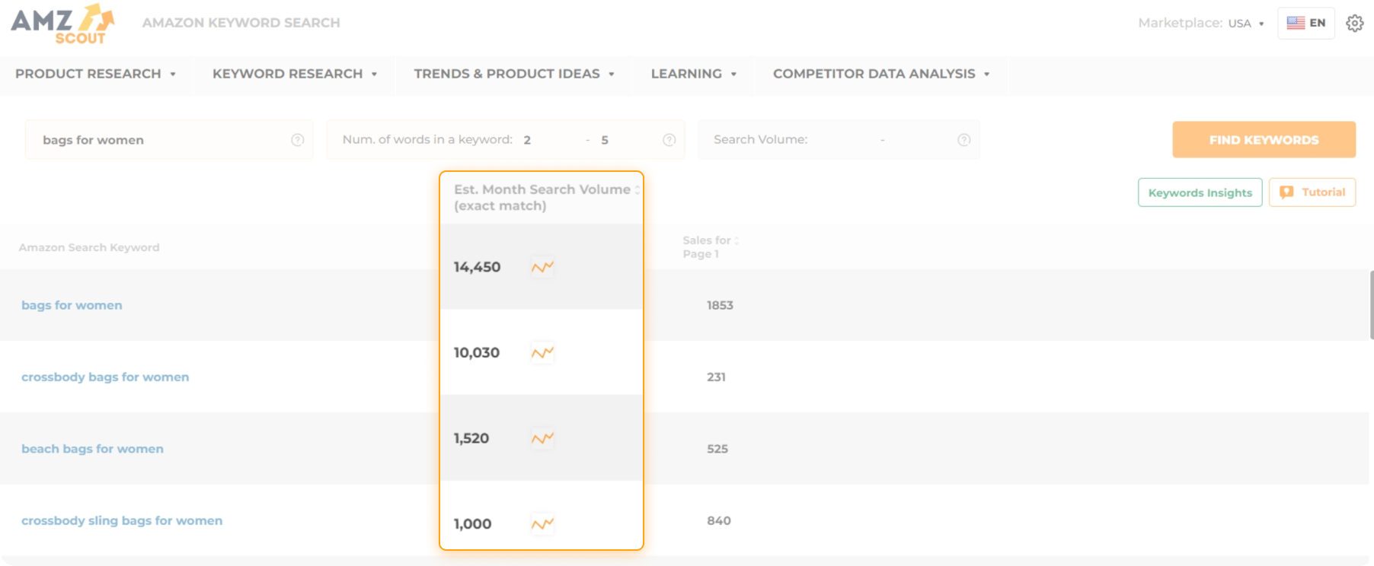This screenshot has width=1374, height=566.
Task: Click the bags for women search input
Action: coord(152,140)
